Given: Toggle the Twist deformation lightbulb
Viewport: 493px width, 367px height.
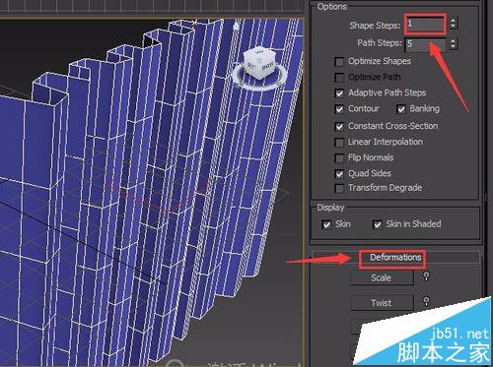Looking at the screenshot, I should tap(426, 301).
